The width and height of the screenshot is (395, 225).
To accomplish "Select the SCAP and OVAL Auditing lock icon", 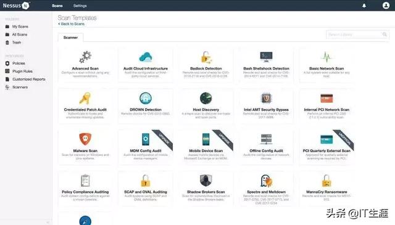I will (x=146, y=181).
